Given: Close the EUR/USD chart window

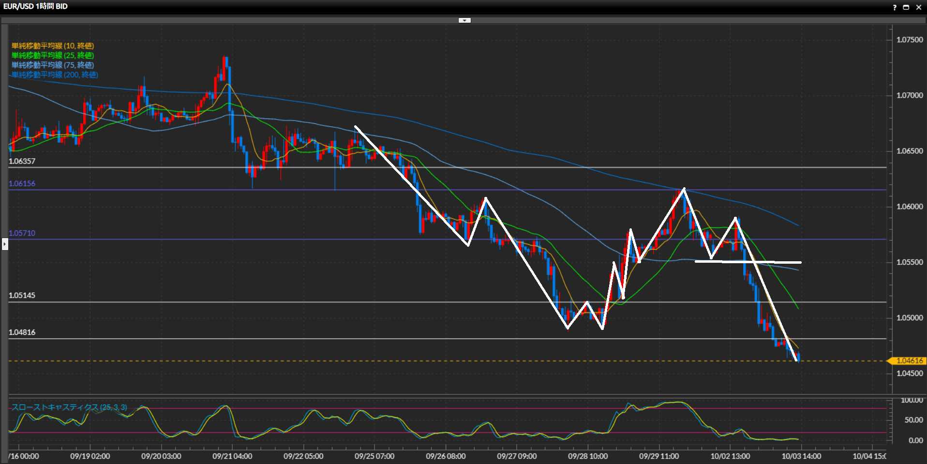Looking at the screenshot, I should pyautogui.click(x=919, y=7).
